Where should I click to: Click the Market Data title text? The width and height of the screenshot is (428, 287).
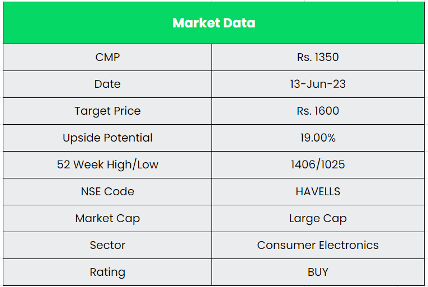pyautogui.click(x=214, y=23)
